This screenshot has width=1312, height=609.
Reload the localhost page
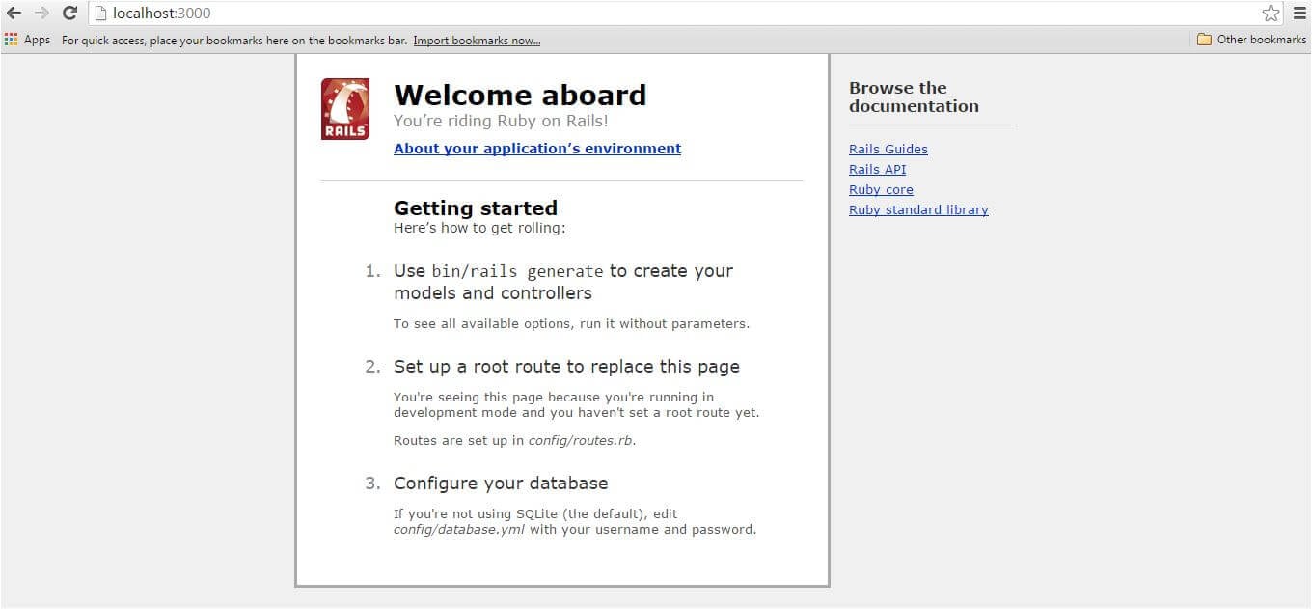(69, 14)
